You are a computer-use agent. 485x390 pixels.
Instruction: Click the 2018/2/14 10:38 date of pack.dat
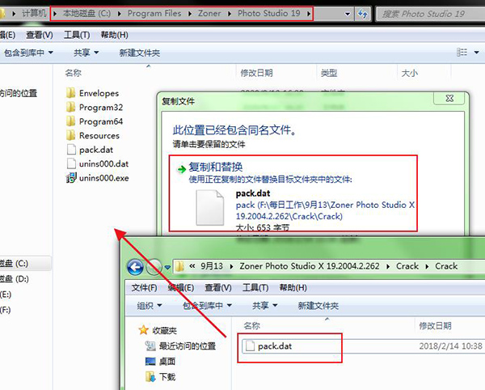[x=450, y=345]
